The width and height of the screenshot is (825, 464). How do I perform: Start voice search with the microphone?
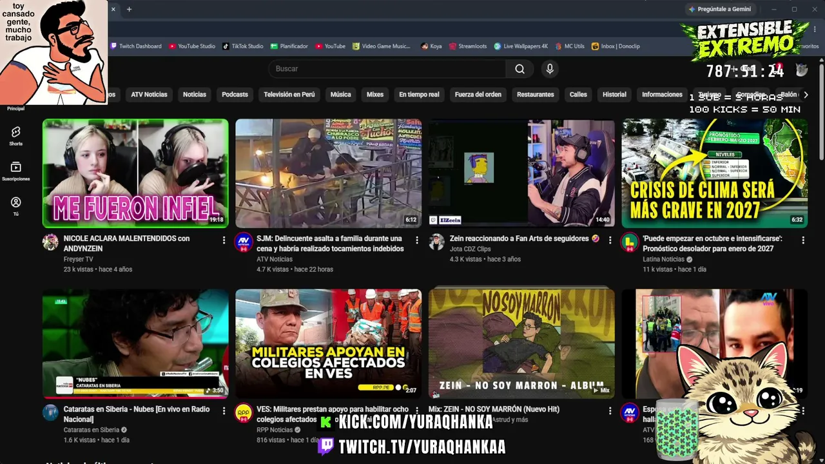point(550,69)
